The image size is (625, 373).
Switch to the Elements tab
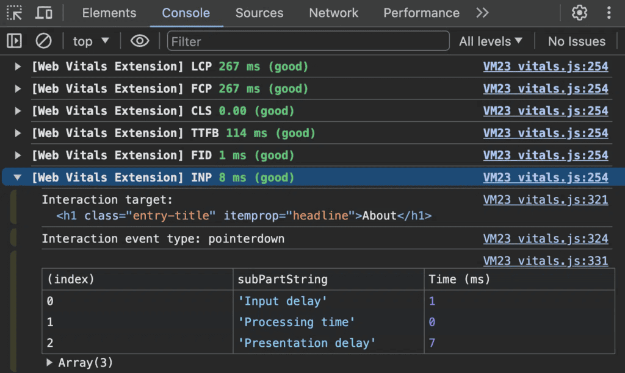click(109, 13)
